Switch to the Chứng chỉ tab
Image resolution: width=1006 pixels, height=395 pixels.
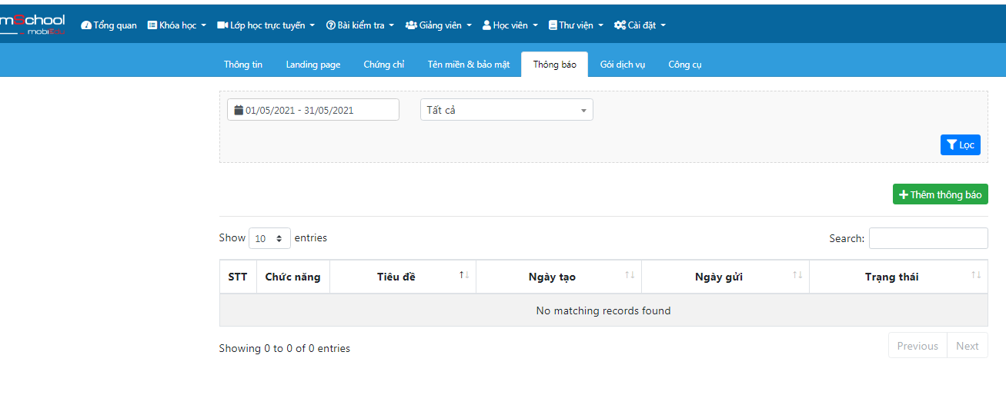coord(384,65)
